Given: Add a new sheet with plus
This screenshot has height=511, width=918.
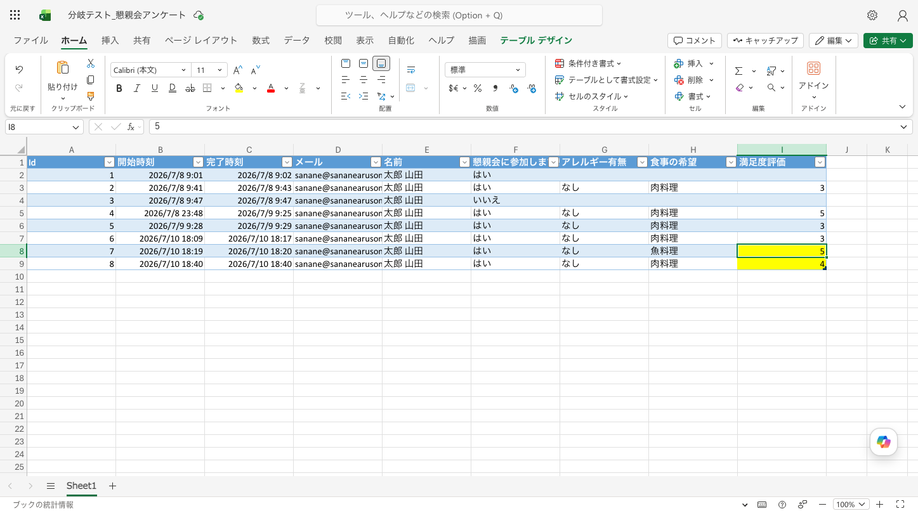Looking at the screenshot, I should coord(113,486).
